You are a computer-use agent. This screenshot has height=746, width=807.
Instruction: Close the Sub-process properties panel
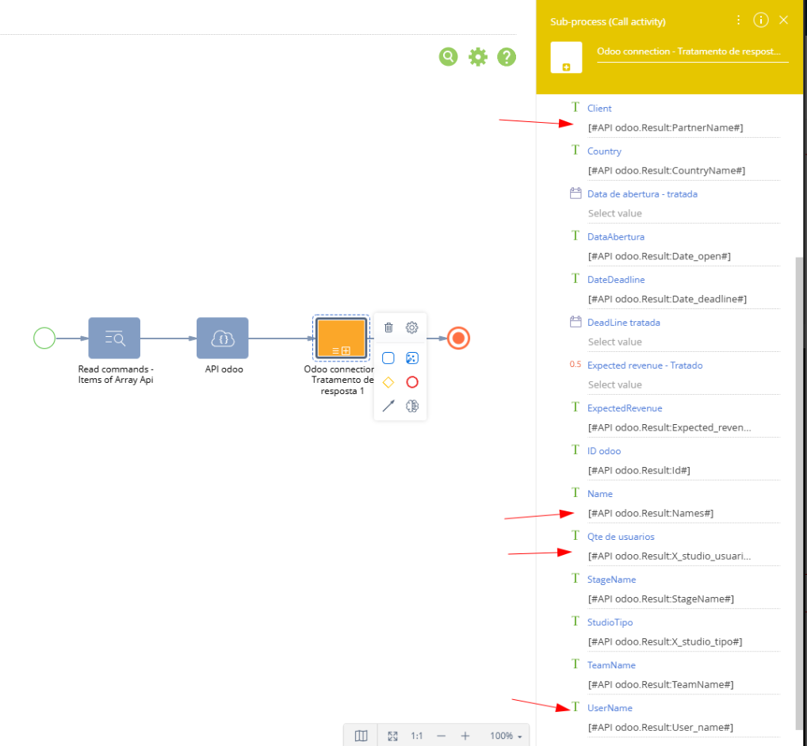coord(783,20)
